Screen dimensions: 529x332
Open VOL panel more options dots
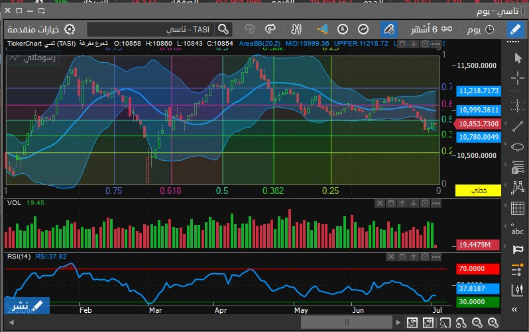pyautogui.click(x=436, y=203)
